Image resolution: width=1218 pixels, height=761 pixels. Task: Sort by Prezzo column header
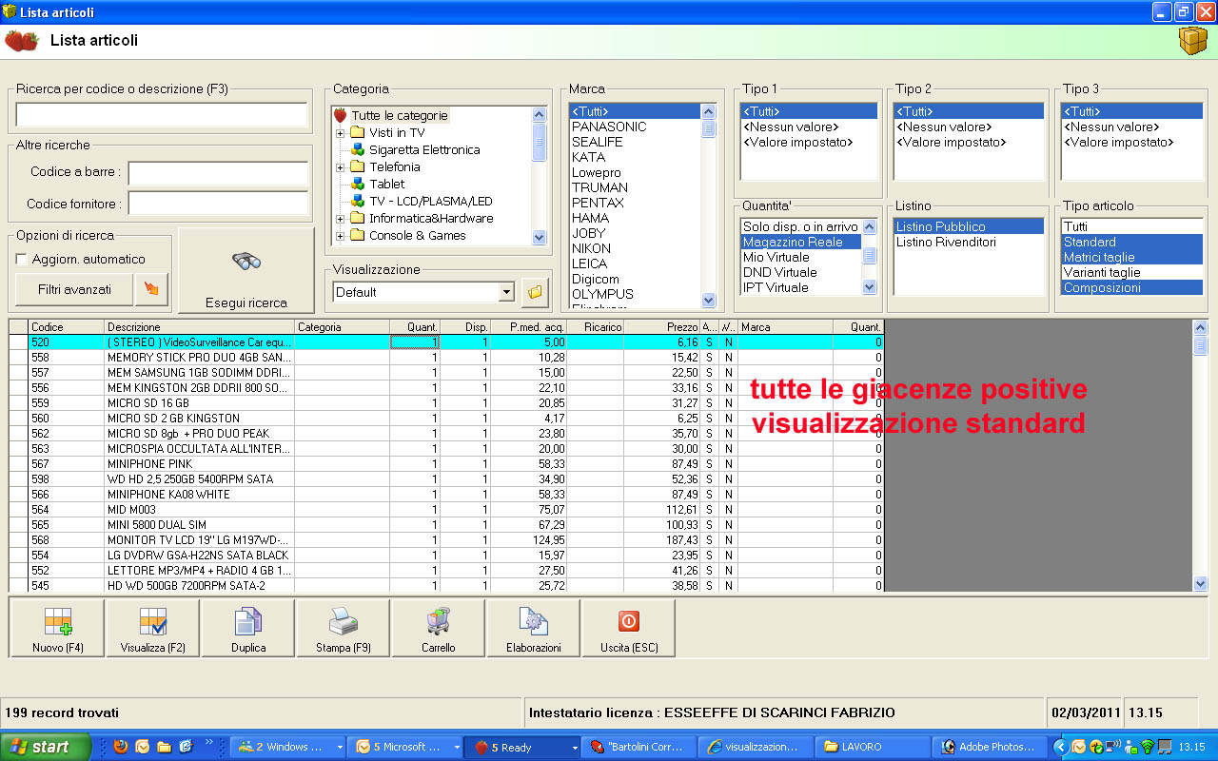tap(662, 326)
